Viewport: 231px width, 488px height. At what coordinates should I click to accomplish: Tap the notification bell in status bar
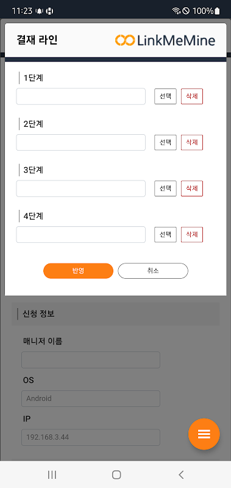pyautogui.click(x=40, y=11)
